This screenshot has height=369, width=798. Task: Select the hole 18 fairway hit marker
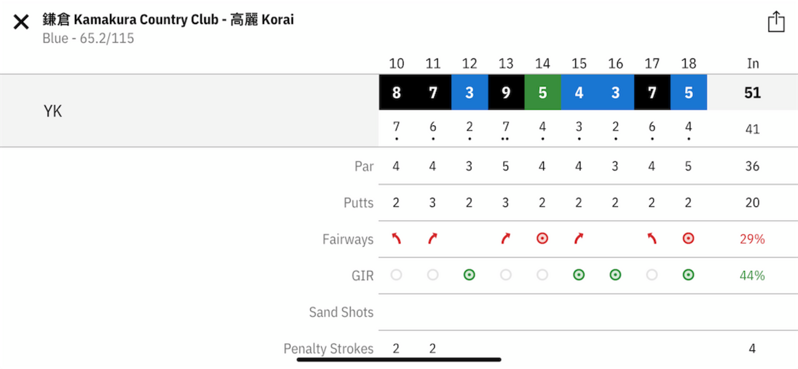(x=688, y=238)
